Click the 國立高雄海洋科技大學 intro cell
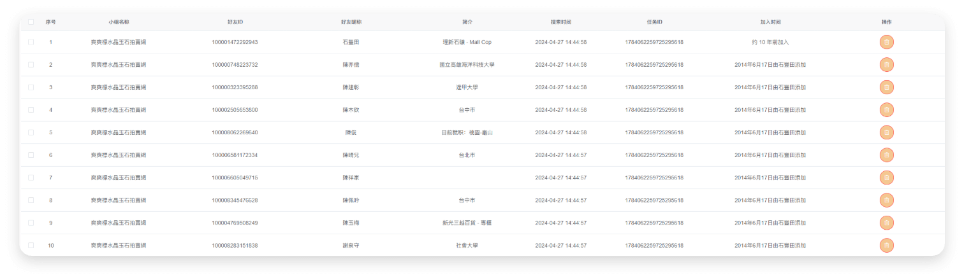 (467, 65)
